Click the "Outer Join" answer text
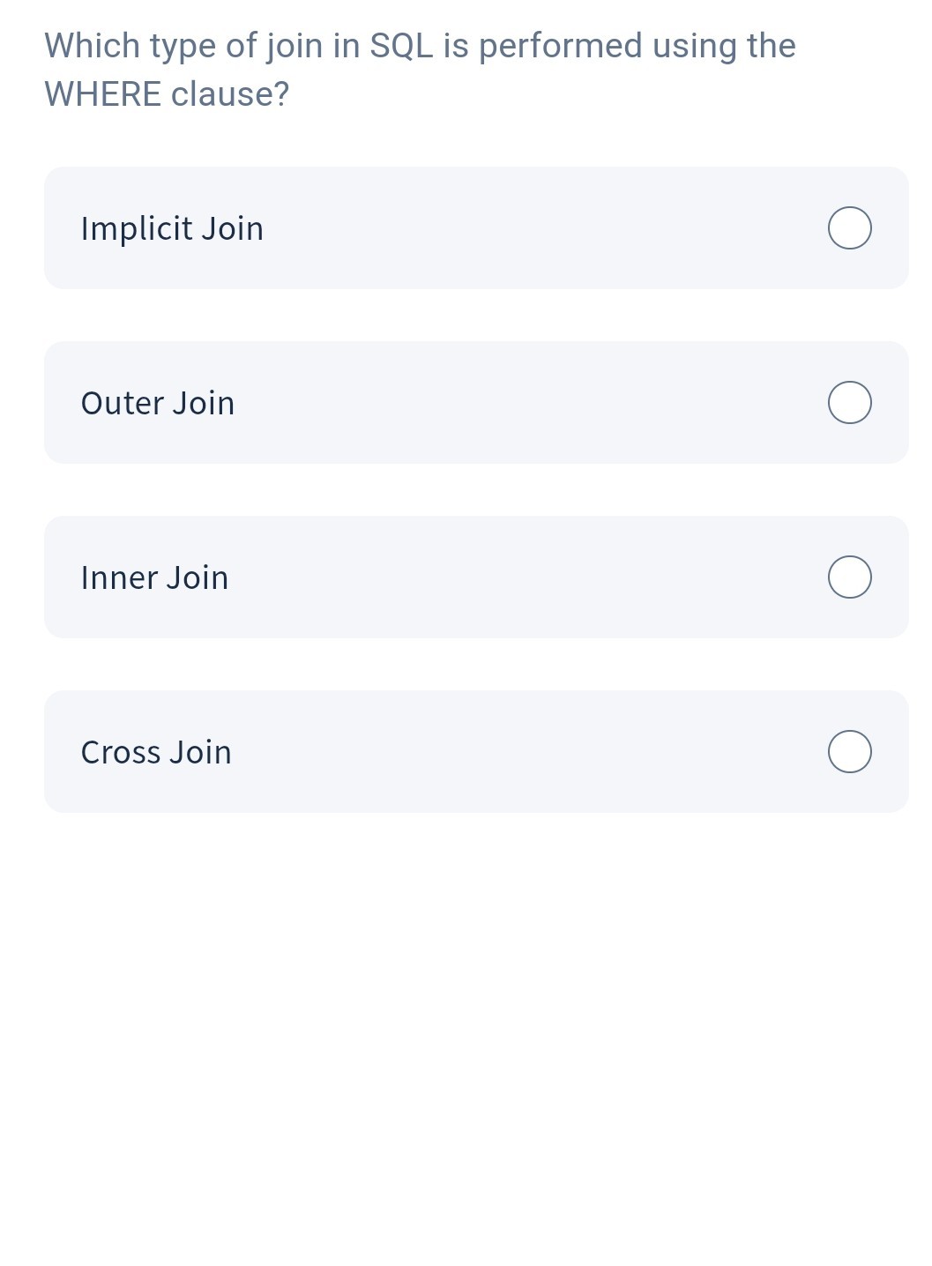Image resolution: width=932 pixels, height=1266 pixels. point(158,403)
